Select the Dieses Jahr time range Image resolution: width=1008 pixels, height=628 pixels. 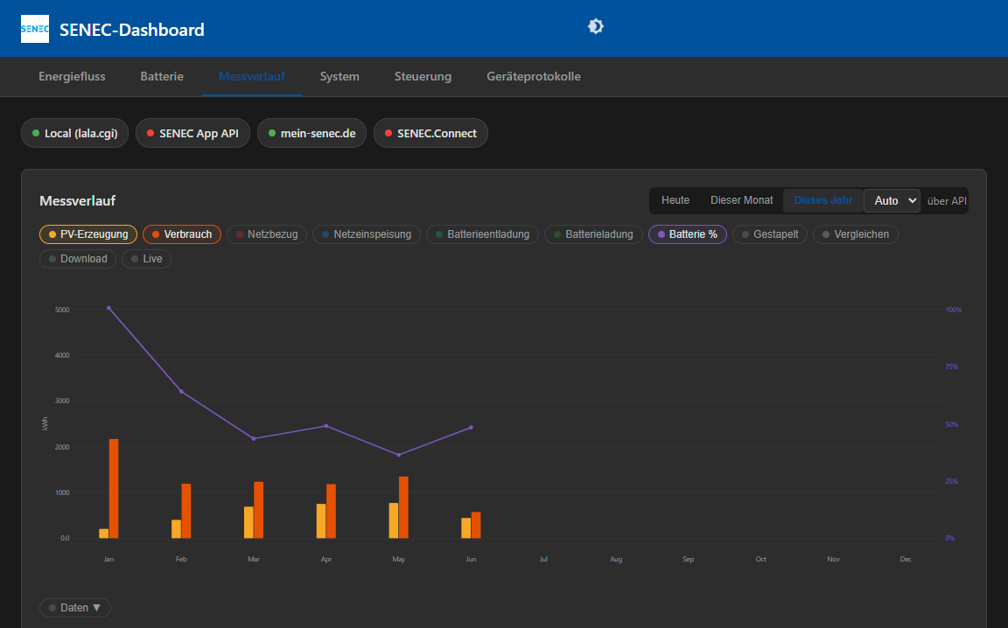(822, 200)
